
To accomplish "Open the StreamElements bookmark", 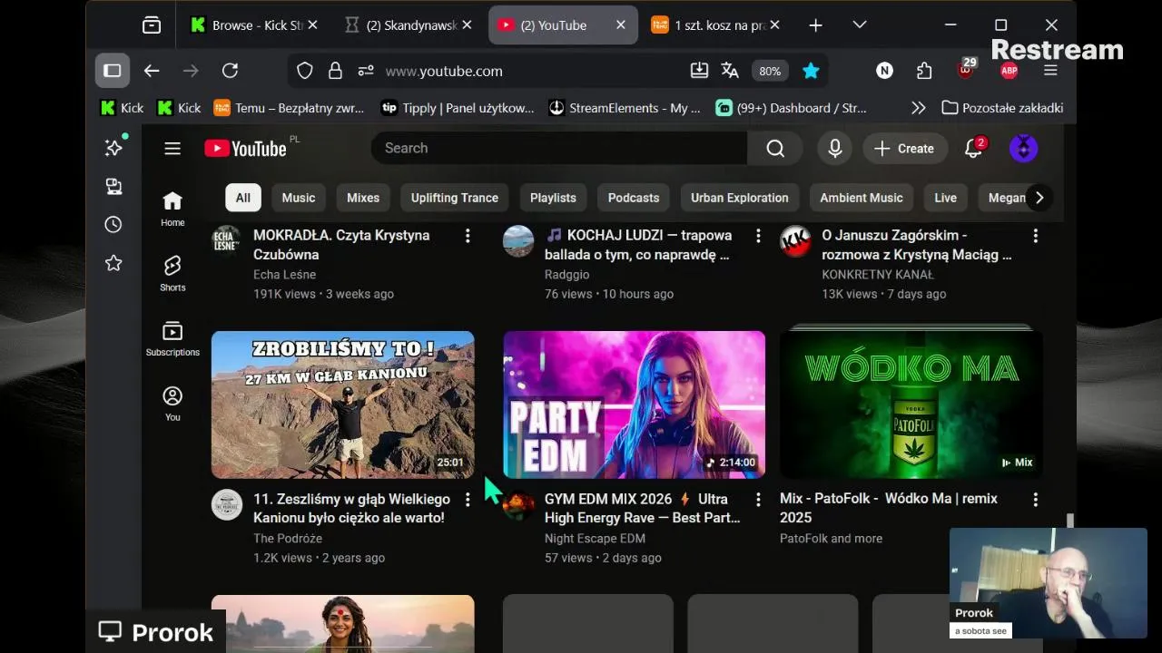I will pos(625,108).
